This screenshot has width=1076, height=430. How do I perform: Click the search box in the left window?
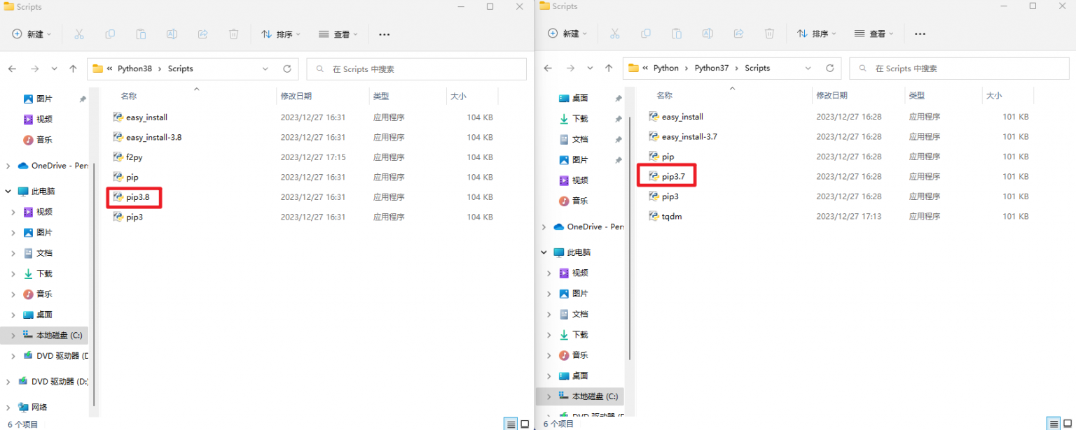coord(416,69)
